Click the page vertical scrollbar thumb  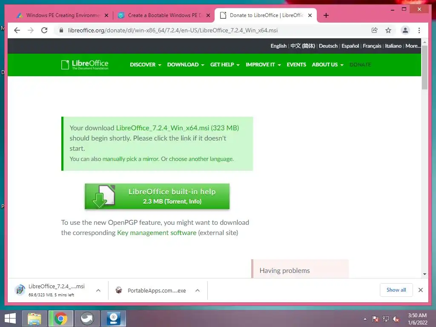click(x=425, y=67)
